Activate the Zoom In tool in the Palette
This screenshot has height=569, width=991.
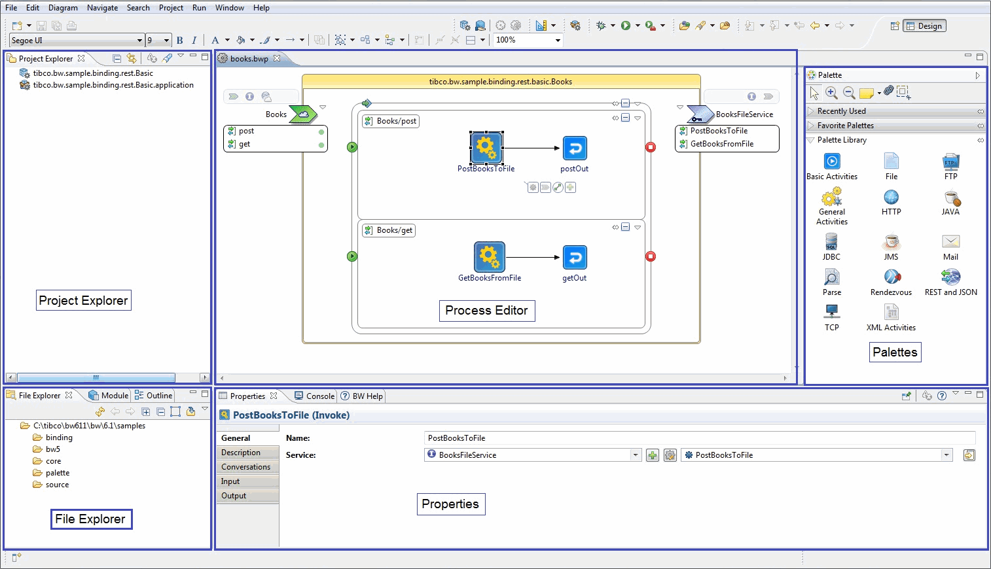pyautogui.click(x=832, y=92)
